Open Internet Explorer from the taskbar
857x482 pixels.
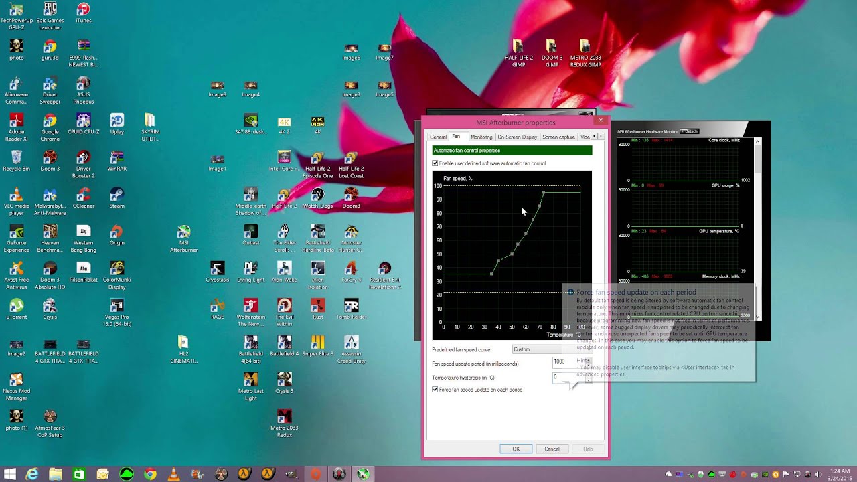31,474
